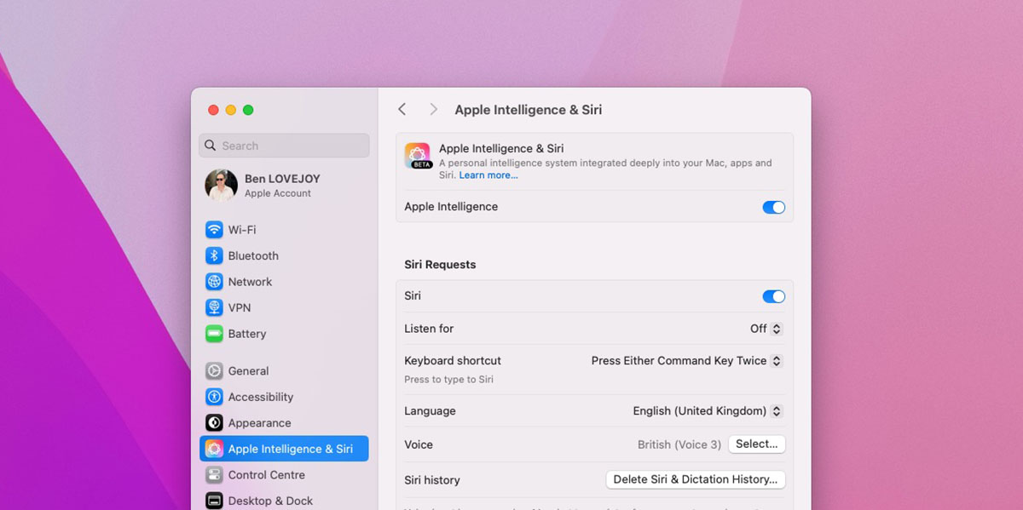Go back using the left chevron
This screenshot has width=1023, height=510.
tap(402, 110)
